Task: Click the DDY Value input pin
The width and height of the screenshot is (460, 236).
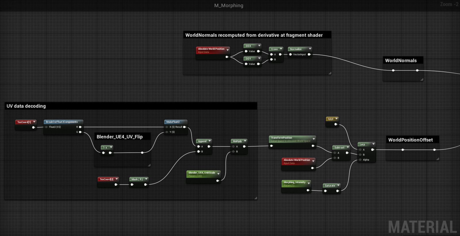Action: pyautogui.click(x=246, y=64)
